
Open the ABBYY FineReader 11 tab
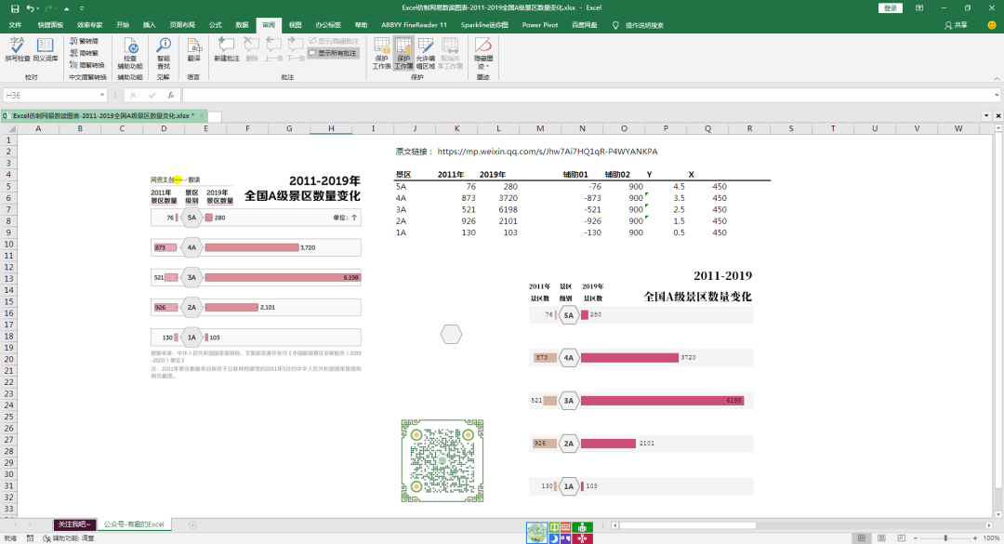pyautogui.click(x=414, y=25)
